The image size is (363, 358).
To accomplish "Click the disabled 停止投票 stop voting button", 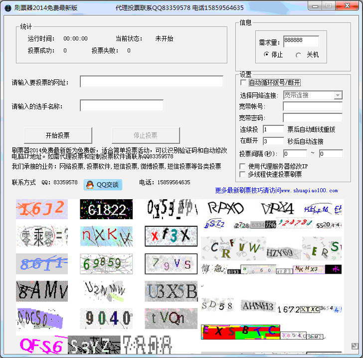I will coord(146,135).
